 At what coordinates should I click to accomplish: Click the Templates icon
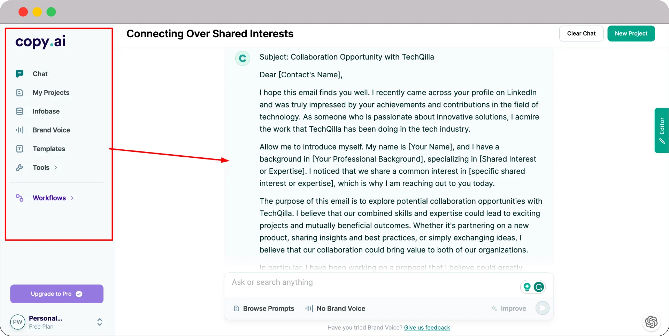point(20,149)
